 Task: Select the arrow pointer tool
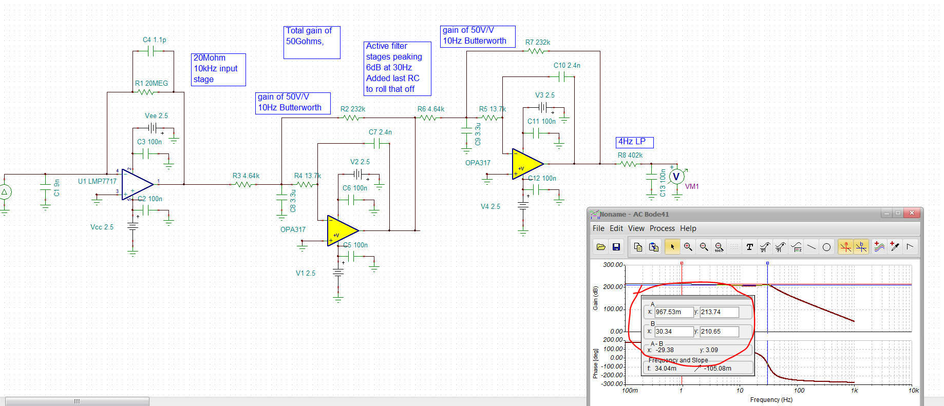point(672,247)
